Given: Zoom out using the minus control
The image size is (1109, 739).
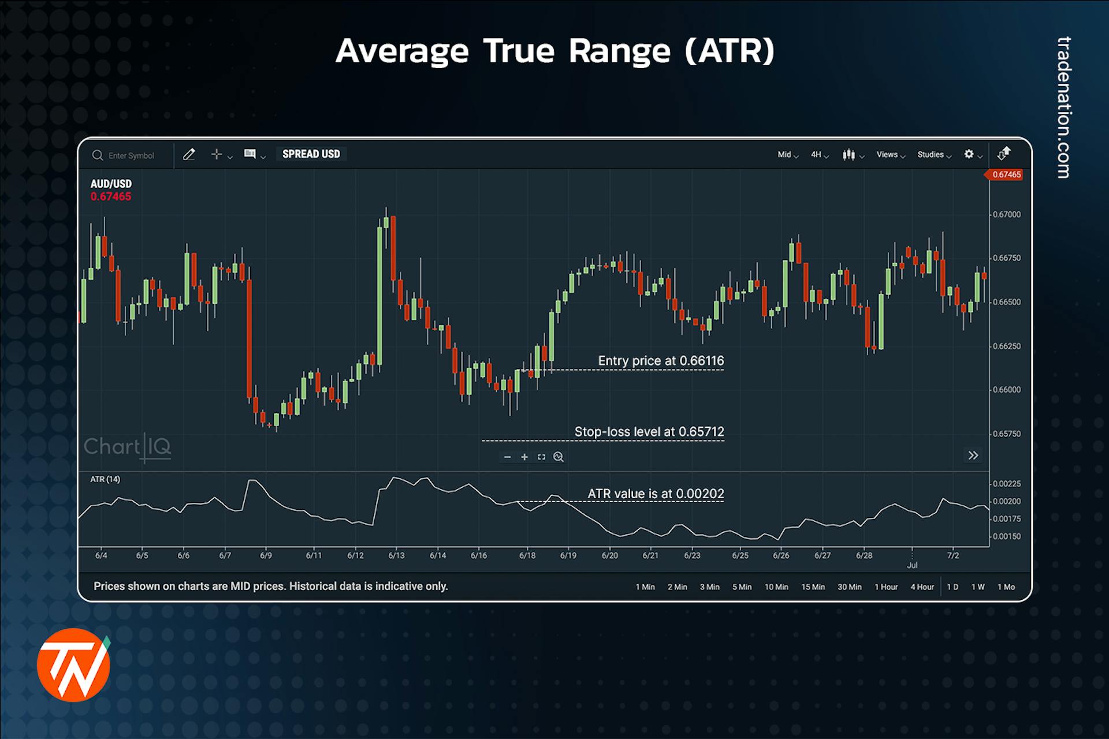Looking at the screenshot, I should (x=507, y=457).
